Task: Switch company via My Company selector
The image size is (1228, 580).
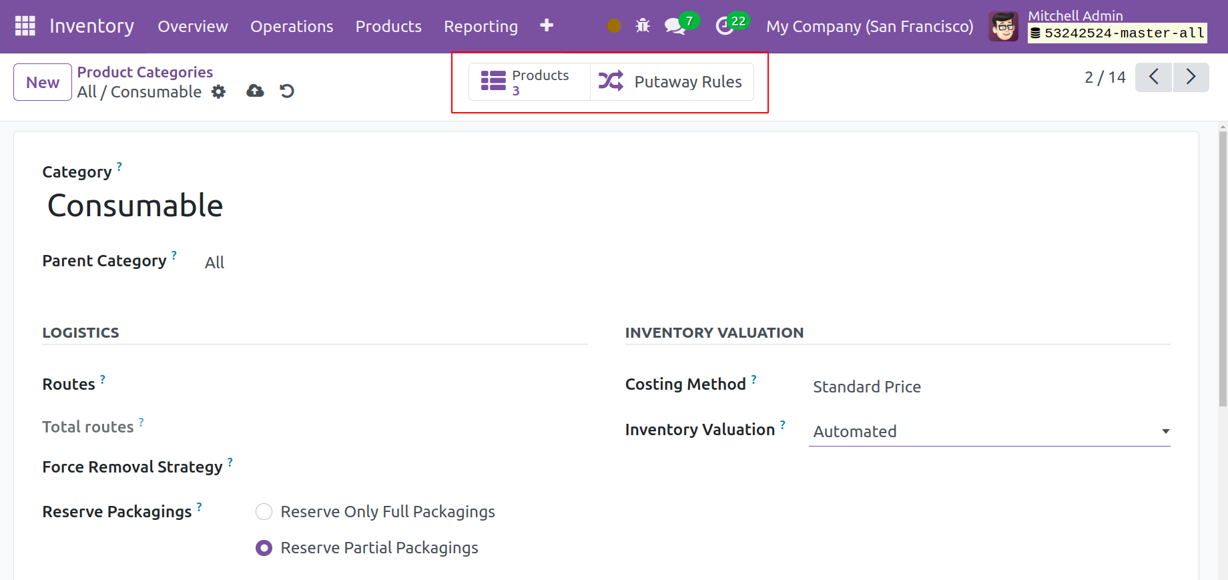Action: [869, 27]
